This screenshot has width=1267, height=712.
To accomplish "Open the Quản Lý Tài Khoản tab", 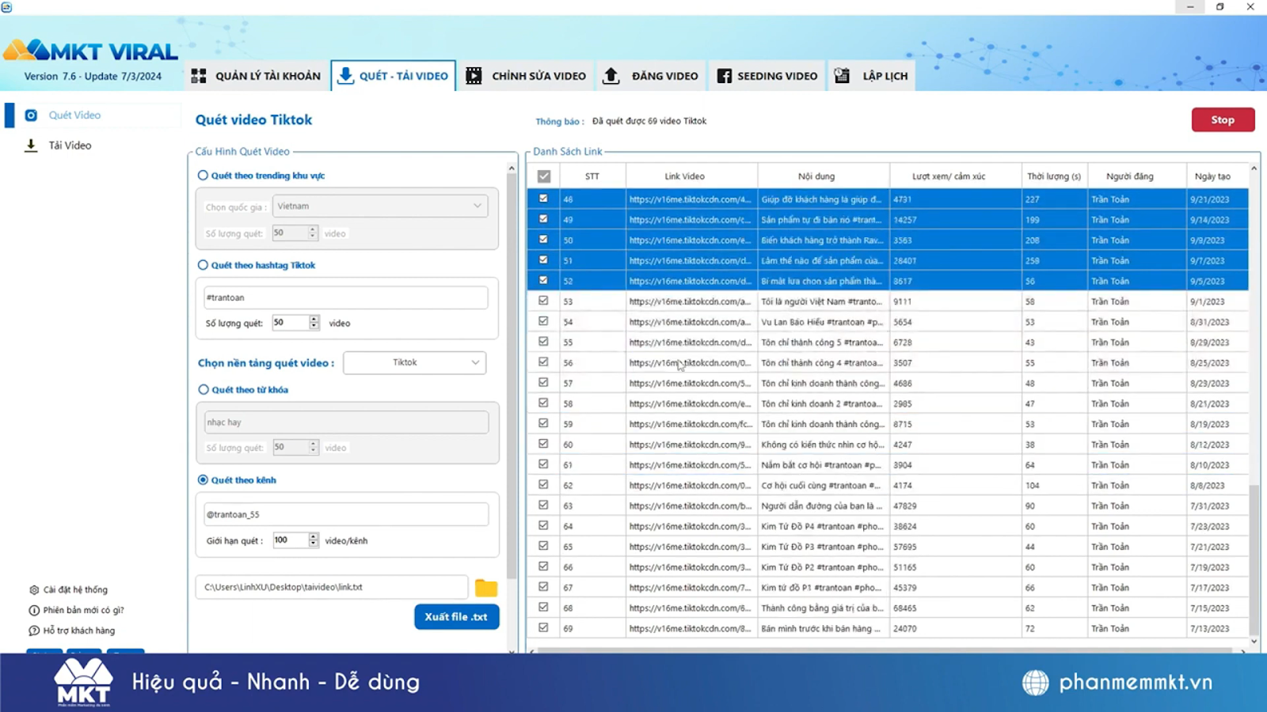I will point(257,76).
